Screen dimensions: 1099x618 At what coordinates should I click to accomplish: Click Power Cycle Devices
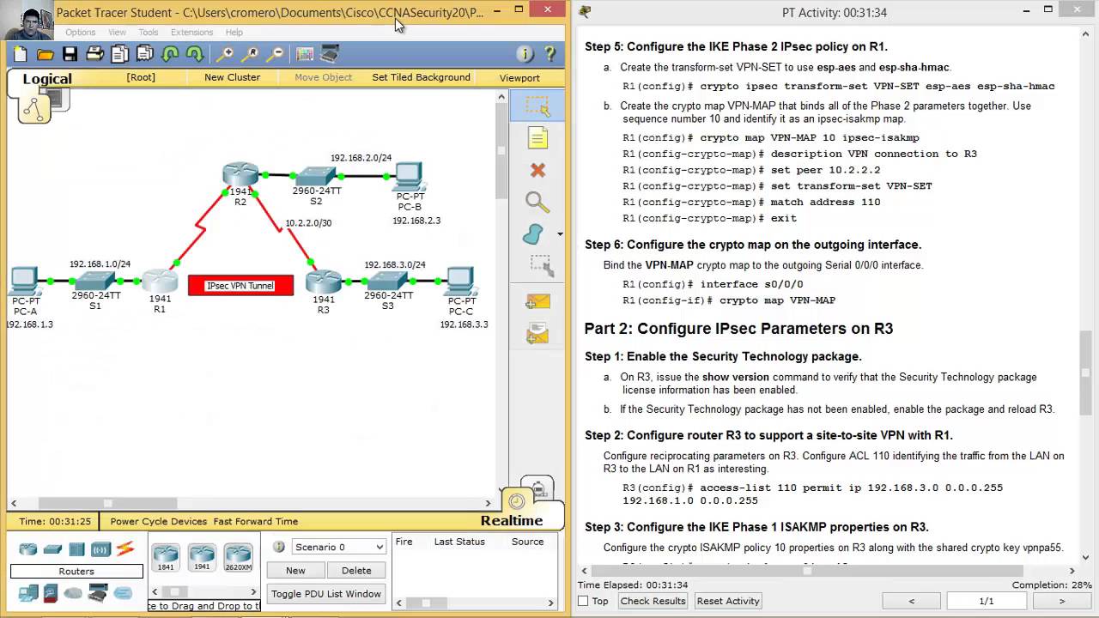(x=159, y=521)
